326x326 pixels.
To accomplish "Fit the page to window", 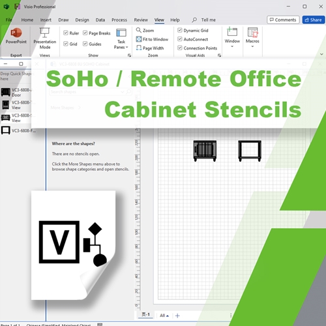I will click(x=152, y=39).
